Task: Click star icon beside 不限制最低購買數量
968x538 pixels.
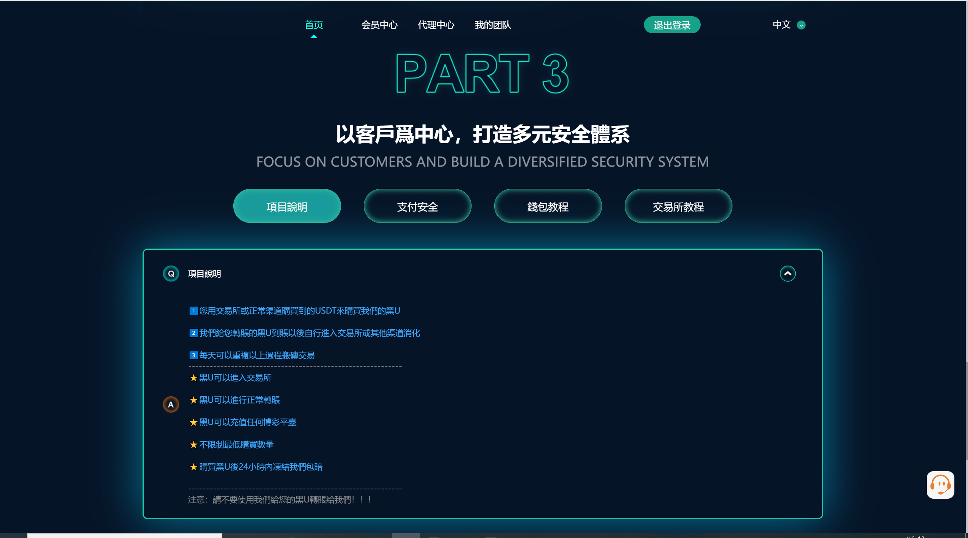Action: [x=194, y=445]
